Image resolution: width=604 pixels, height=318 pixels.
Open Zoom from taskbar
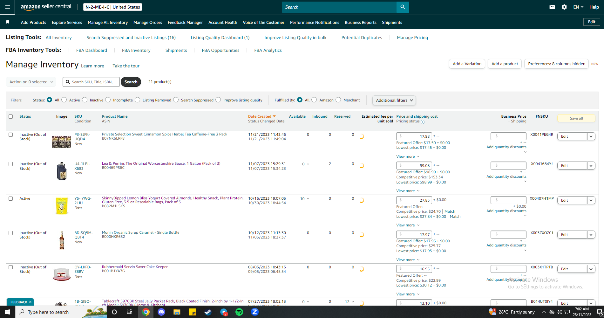[x=255, y=312]
